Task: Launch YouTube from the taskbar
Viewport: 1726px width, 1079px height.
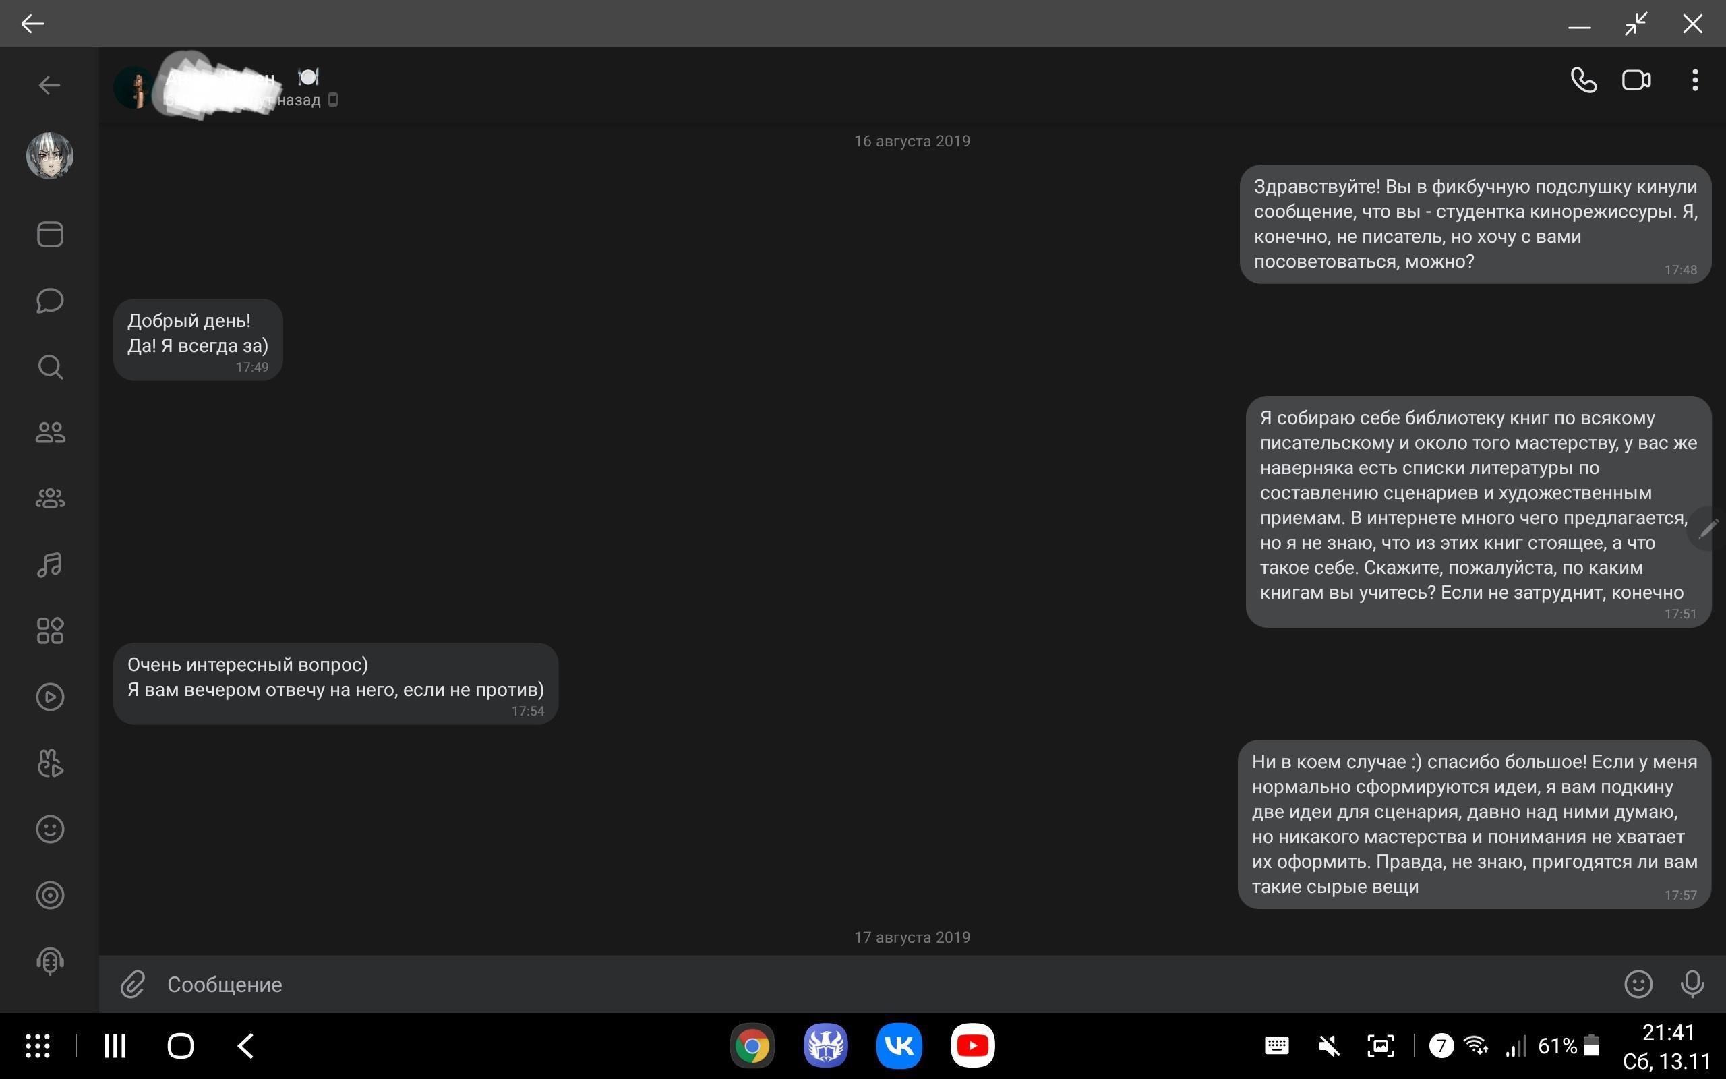Action: (x=972, y=1045)
